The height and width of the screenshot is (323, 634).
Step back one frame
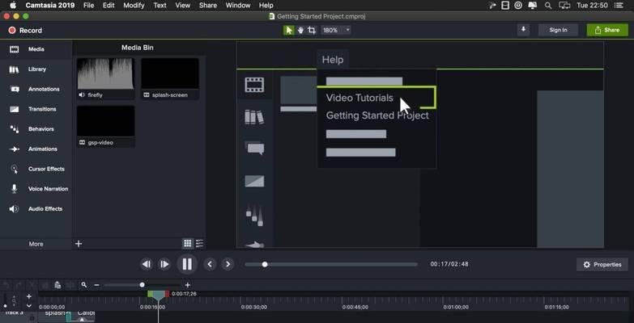147,265
